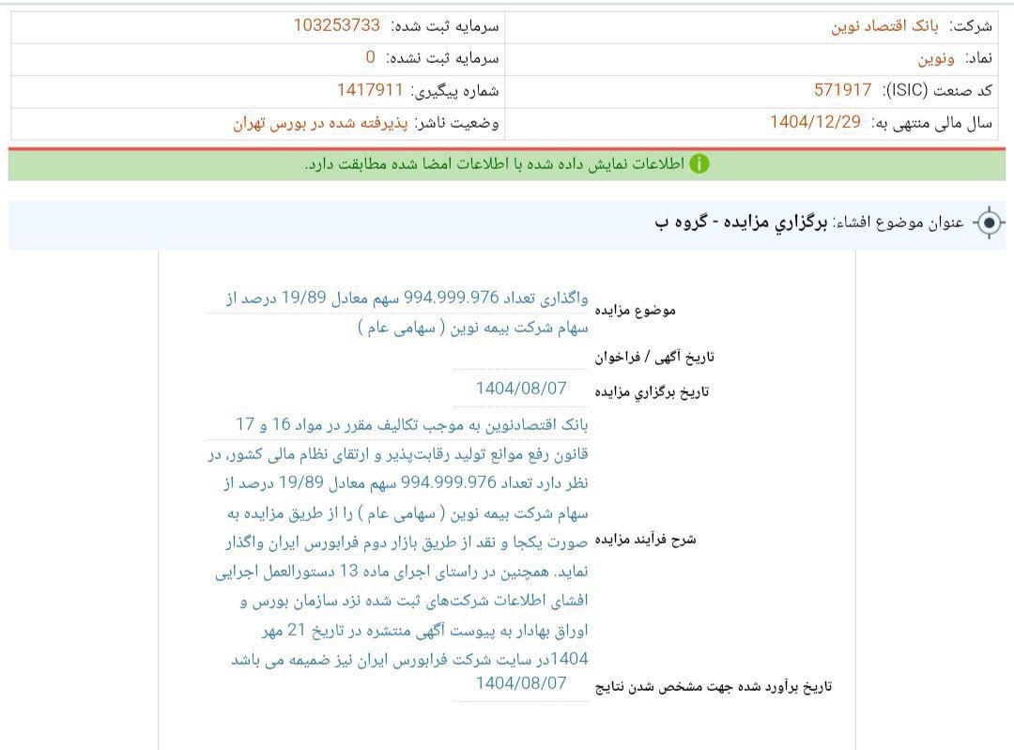Click the auction process description text area
The image size is (1014, 750).
[398, 541]
